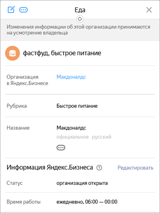
Task: Click the official name Макдоналдс text
Action: coord(71,128)
